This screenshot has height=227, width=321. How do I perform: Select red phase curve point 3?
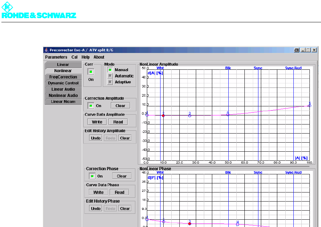click(190, 224)
